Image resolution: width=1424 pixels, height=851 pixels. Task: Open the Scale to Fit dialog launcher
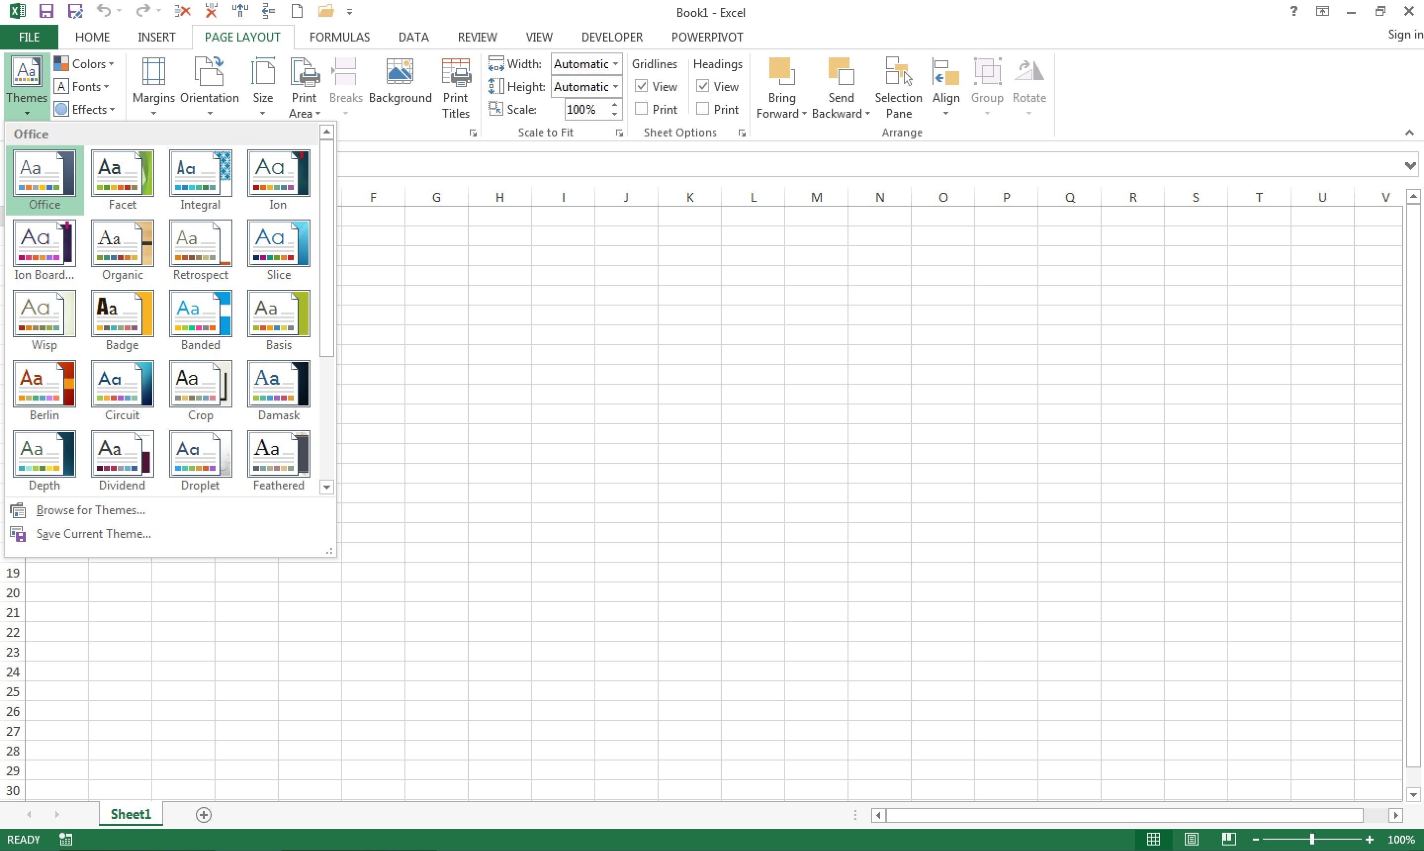[619, 133]
